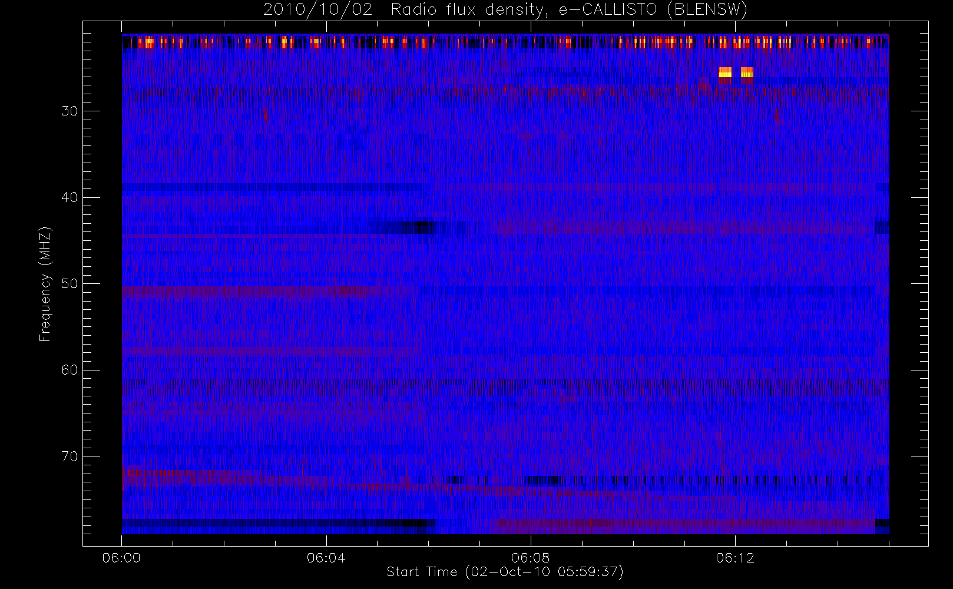Click the 06:12 time tick label

pyautogui.click(x=735, y=558)
